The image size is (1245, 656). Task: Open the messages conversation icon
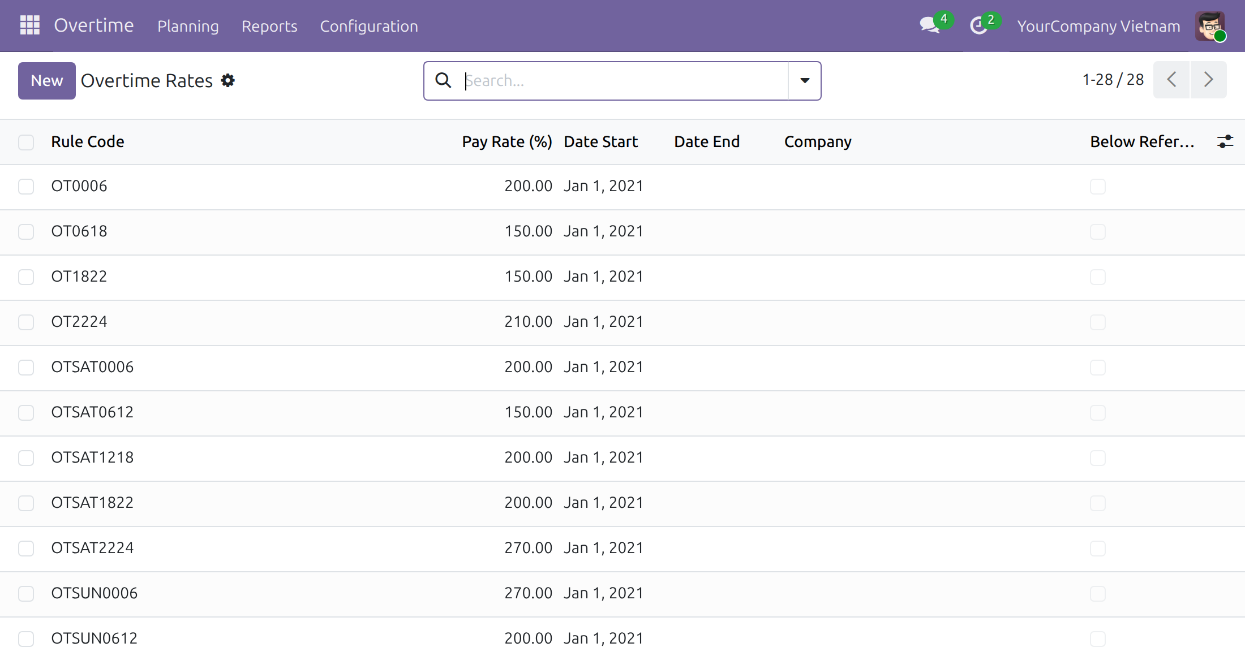click(x=929, y=25)
